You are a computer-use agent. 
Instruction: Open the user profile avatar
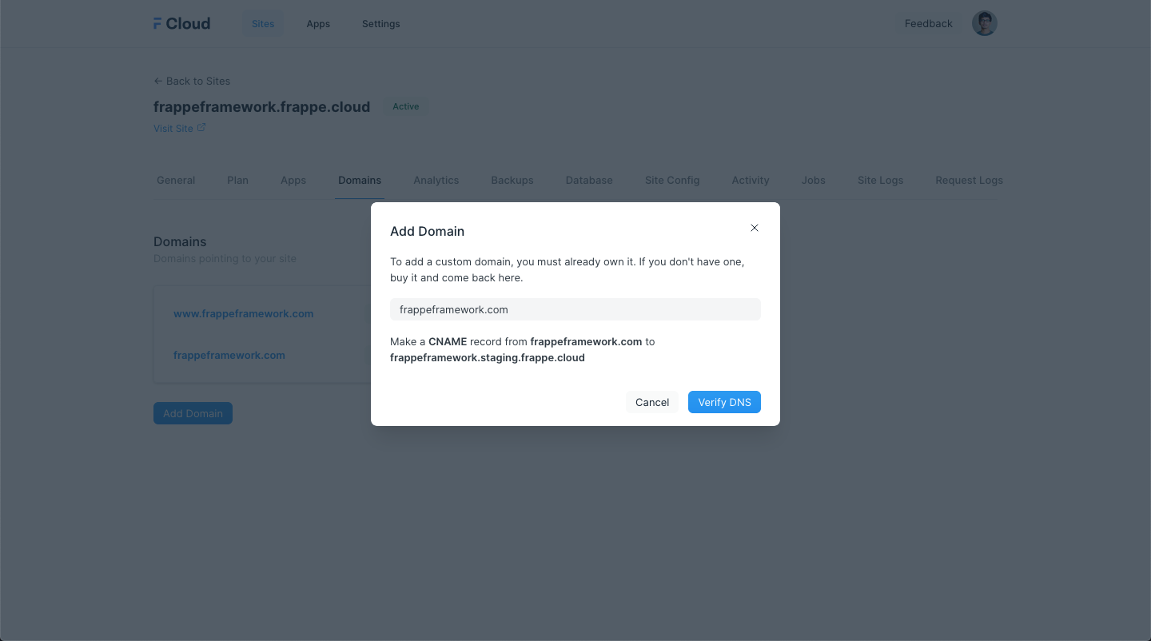[x=984, y=23]
